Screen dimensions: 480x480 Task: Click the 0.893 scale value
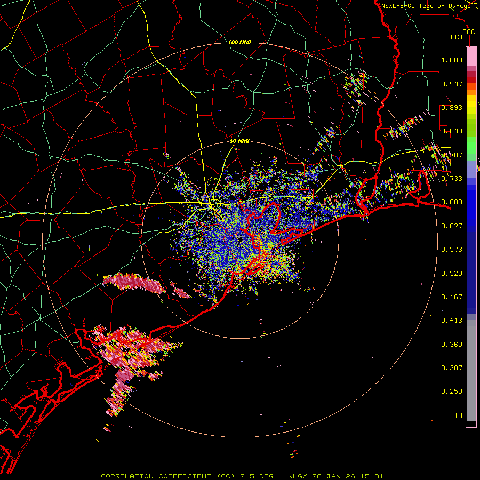(x=452, y=107)
